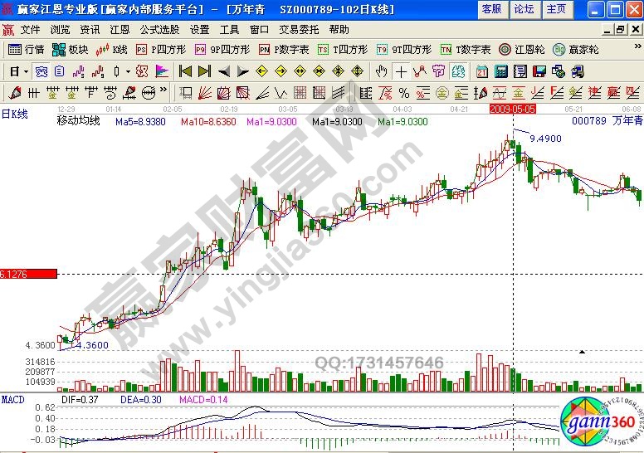The width and height of the screenshot is (644, 453).
Task: Expand the candlestick style dropdown arrow
Action: [x=127, y=71]
